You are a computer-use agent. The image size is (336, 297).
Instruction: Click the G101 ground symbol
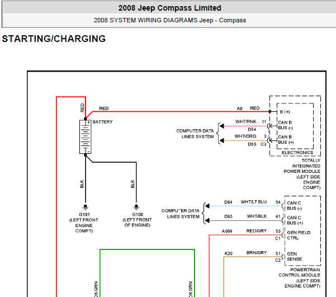point(86,207)
